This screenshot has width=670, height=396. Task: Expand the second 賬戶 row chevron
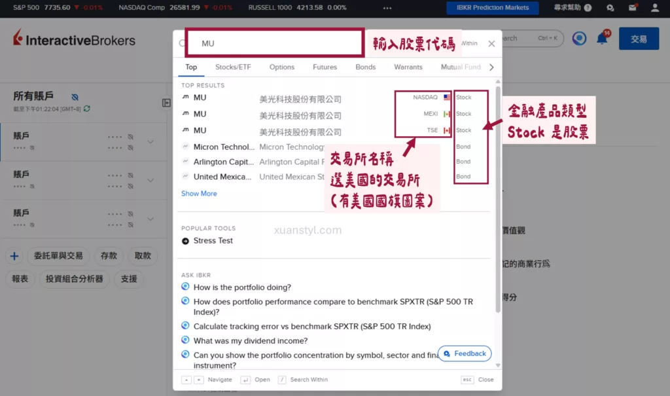click(150, 181)
